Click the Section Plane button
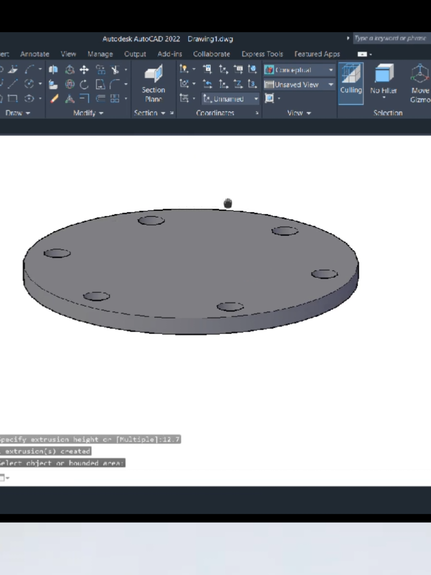 [x=153, y=83]
